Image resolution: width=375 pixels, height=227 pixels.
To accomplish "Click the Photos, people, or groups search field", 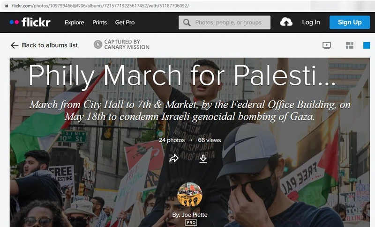I will pos(225,22).
